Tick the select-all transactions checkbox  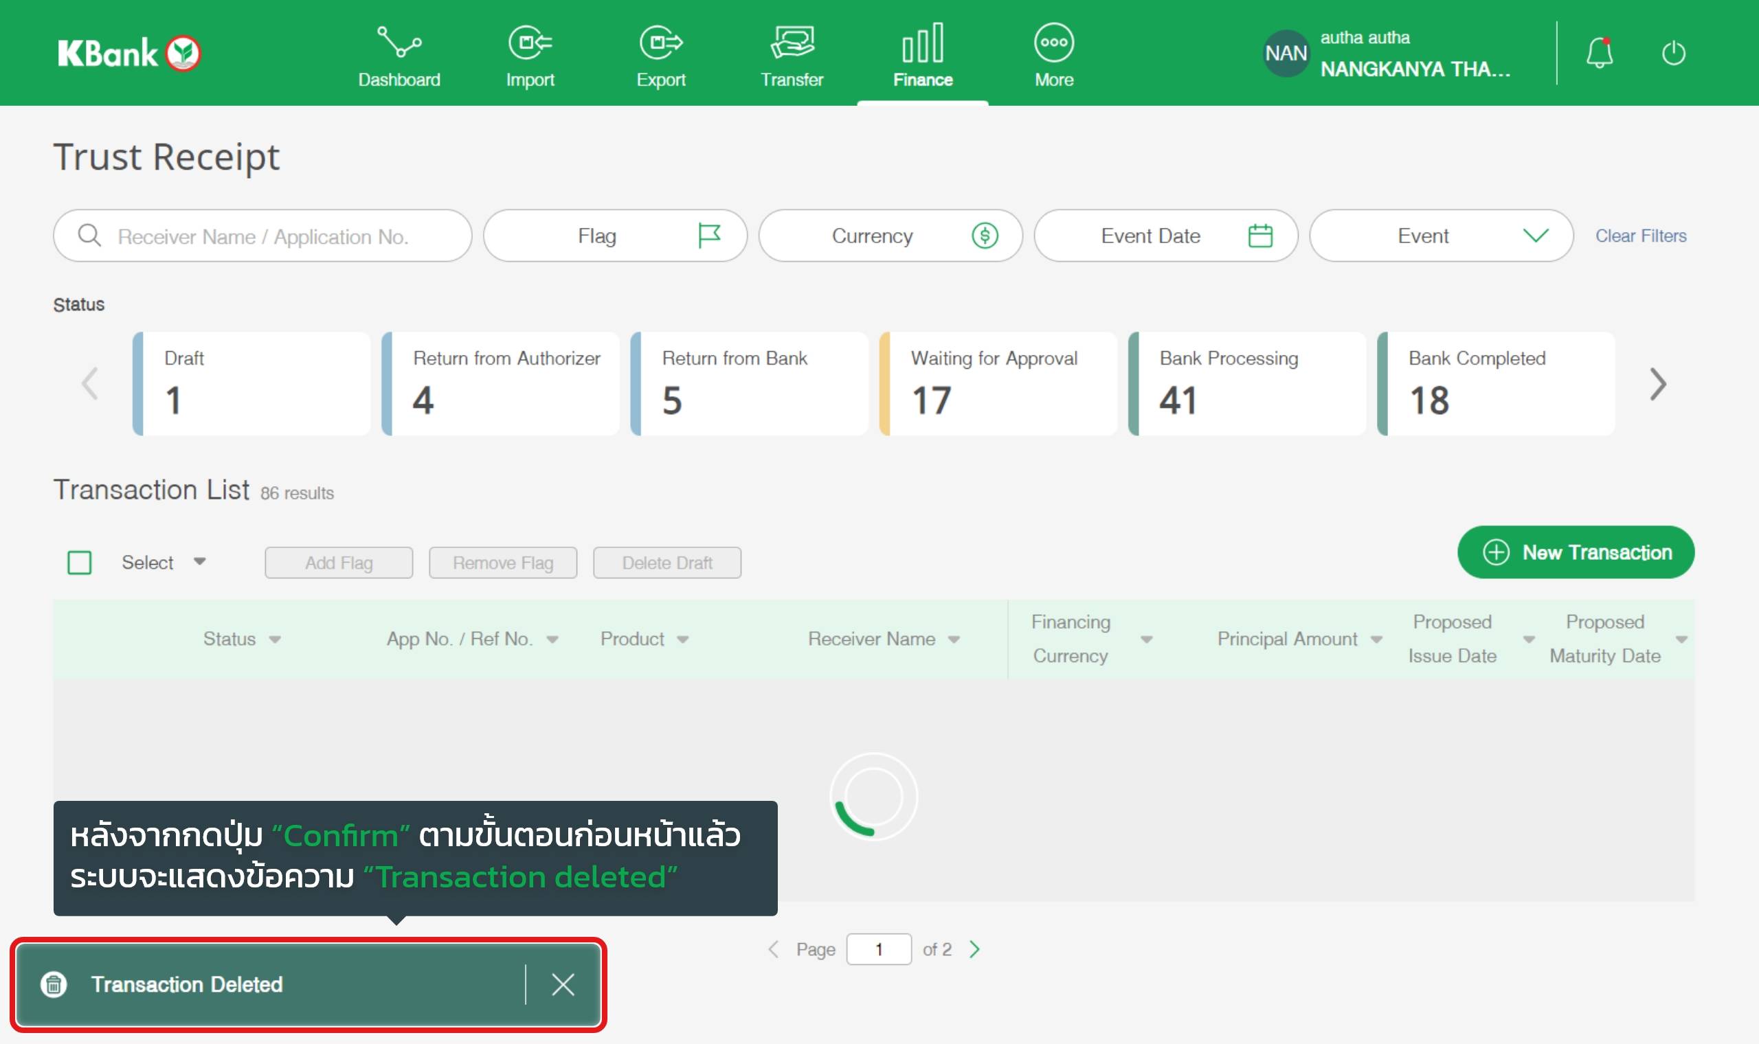(x=80, y=563)
